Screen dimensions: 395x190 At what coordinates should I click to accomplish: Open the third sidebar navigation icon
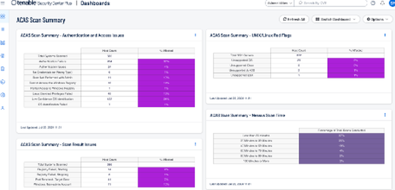pyautogui.click(x=3, y=43)
